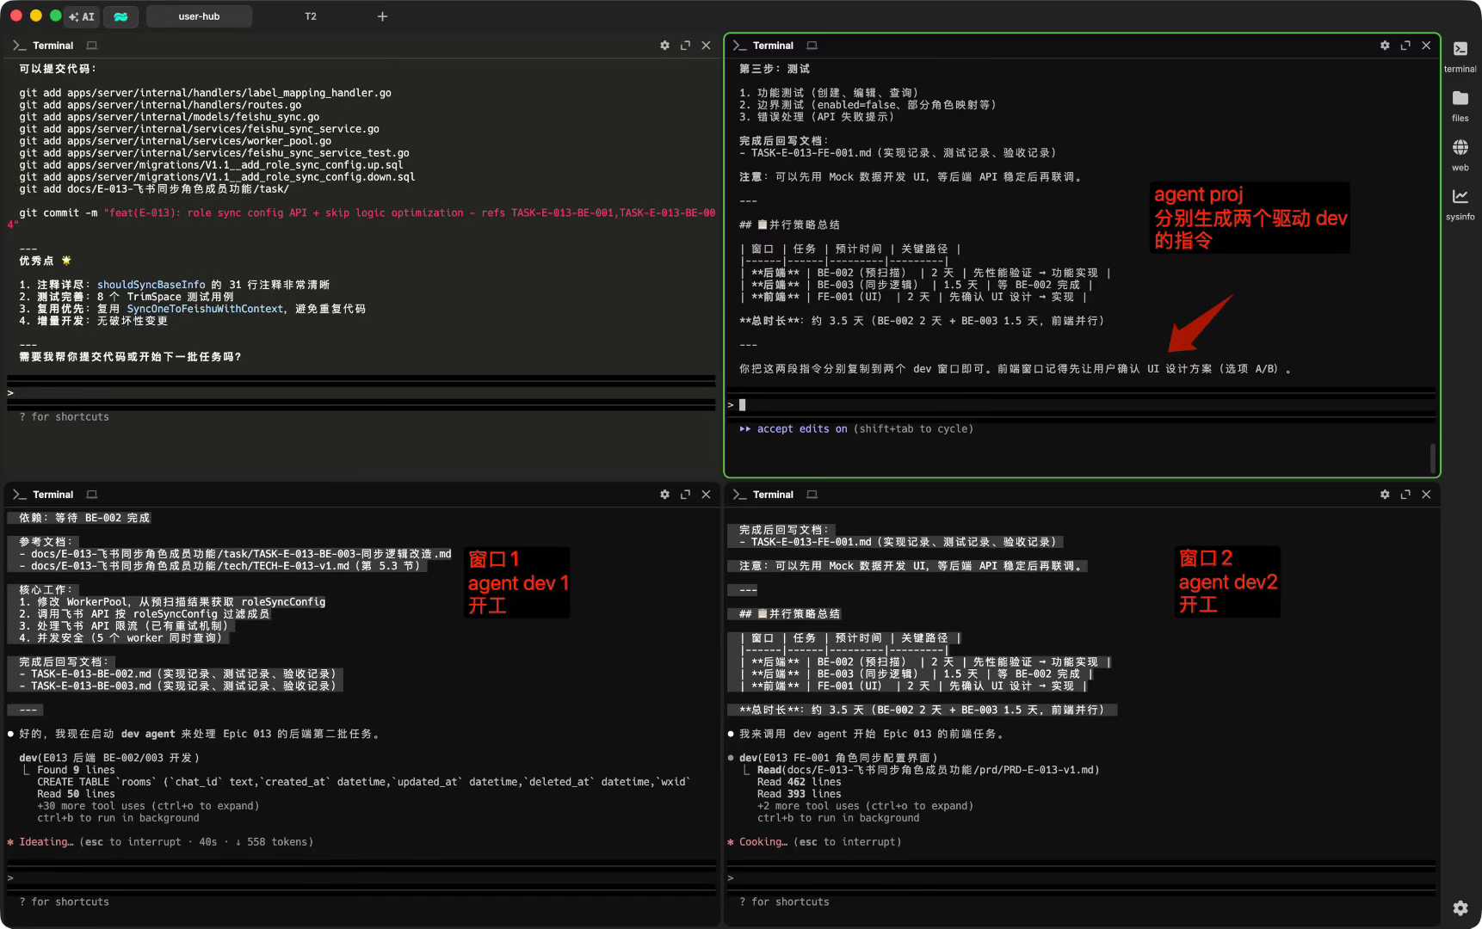This screenshot has height=929, width=1482.
Task: Click the block icon beside bottom-left Terminal title
Action: point(92,495)
